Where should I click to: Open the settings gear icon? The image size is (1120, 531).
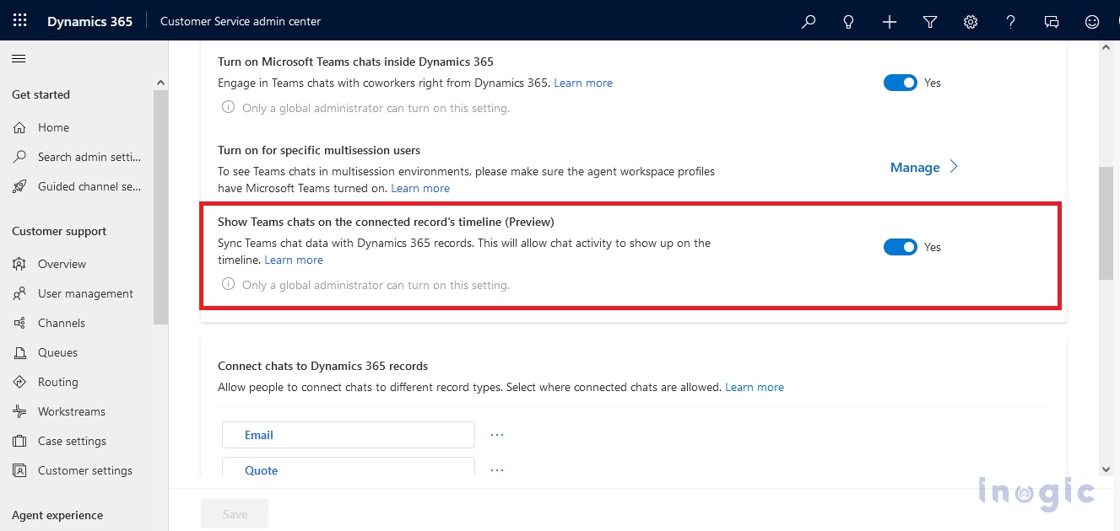coord(971,22)
